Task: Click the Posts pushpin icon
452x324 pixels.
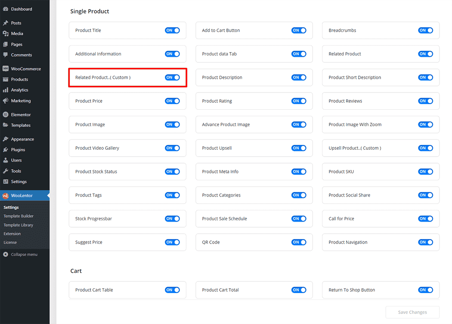Action: [5, 23]
